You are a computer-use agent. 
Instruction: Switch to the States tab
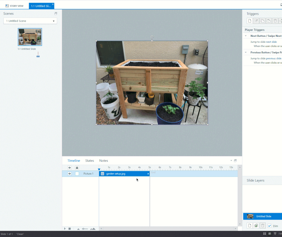89,161
